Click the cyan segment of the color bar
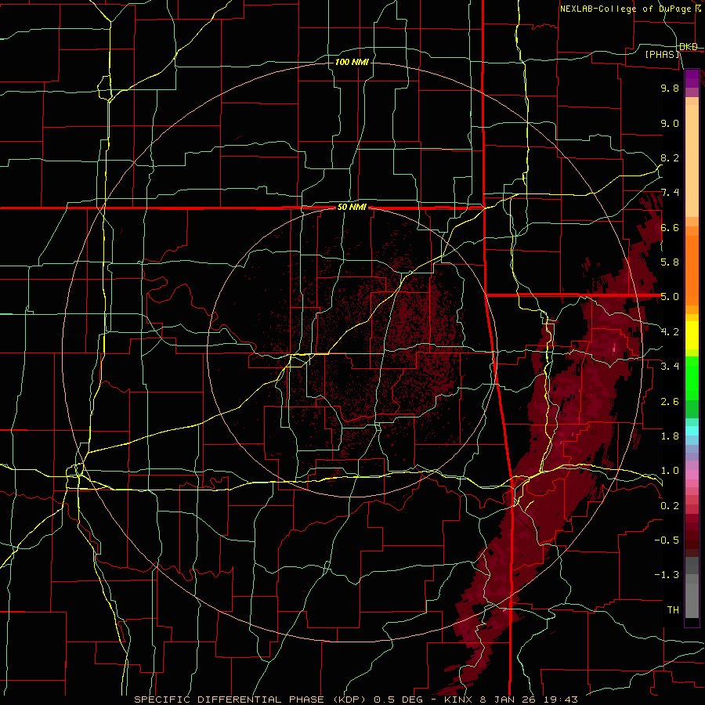Viewport: 705px width, 705px height. pyautogui.click(x=692, y=431)
